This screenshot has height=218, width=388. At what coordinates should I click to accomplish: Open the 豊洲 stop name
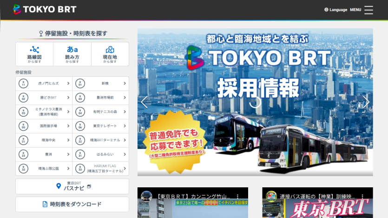pyautogui.click(x=48, y=154)
